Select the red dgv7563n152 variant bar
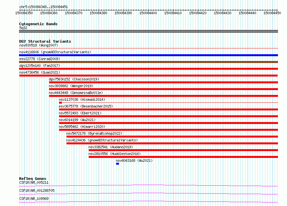 click(x=163, y=82)
